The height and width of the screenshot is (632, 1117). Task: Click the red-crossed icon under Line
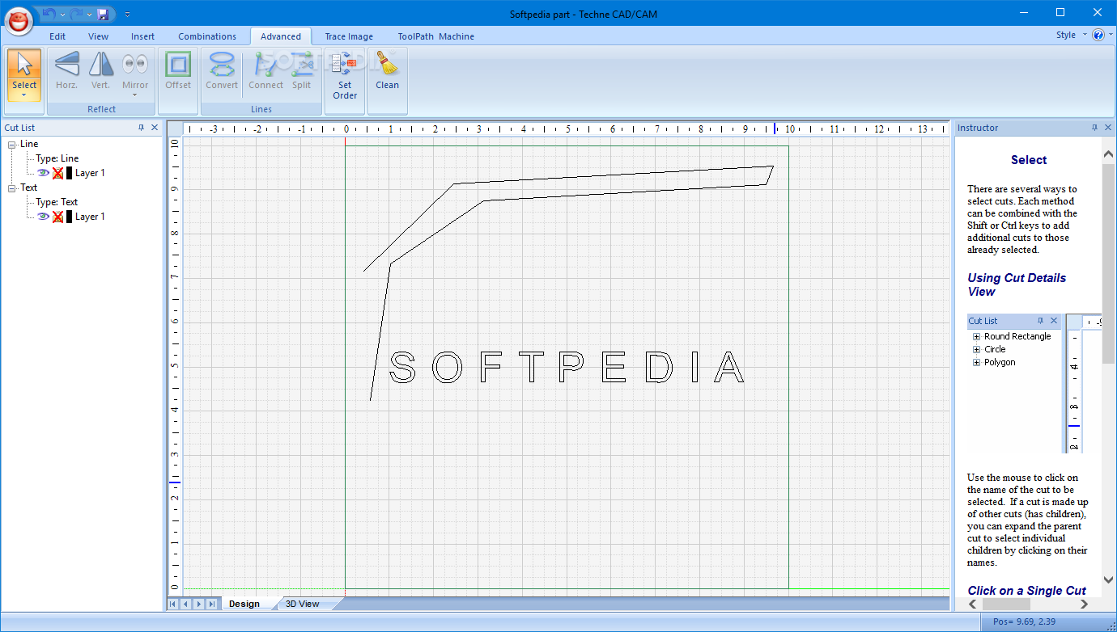pyautogui.click(x=57, y=173)
